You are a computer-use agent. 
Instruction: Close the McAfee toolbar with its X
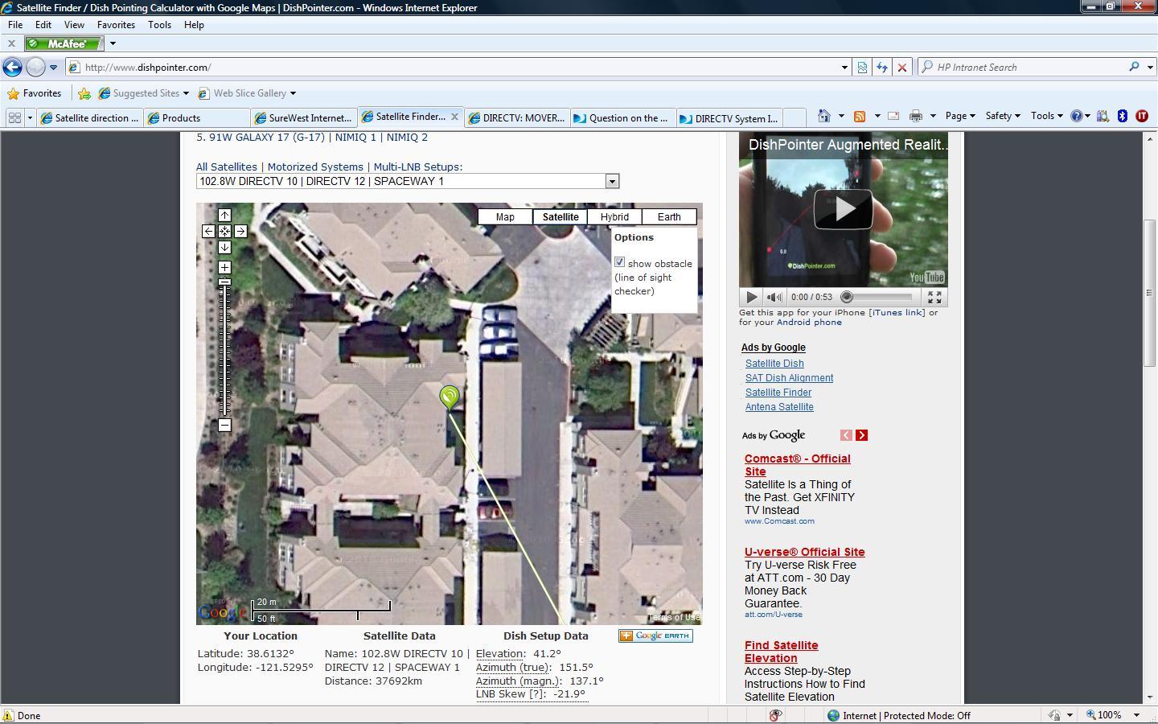click(11, 43)
